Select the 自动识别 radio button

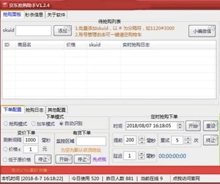tap(71, 124)
